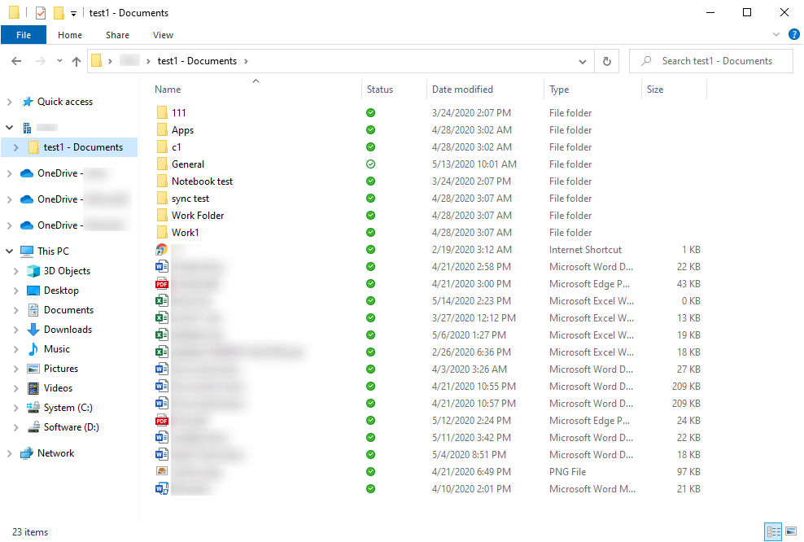Click the Network icon in sidebar

(x=27, y=453)
